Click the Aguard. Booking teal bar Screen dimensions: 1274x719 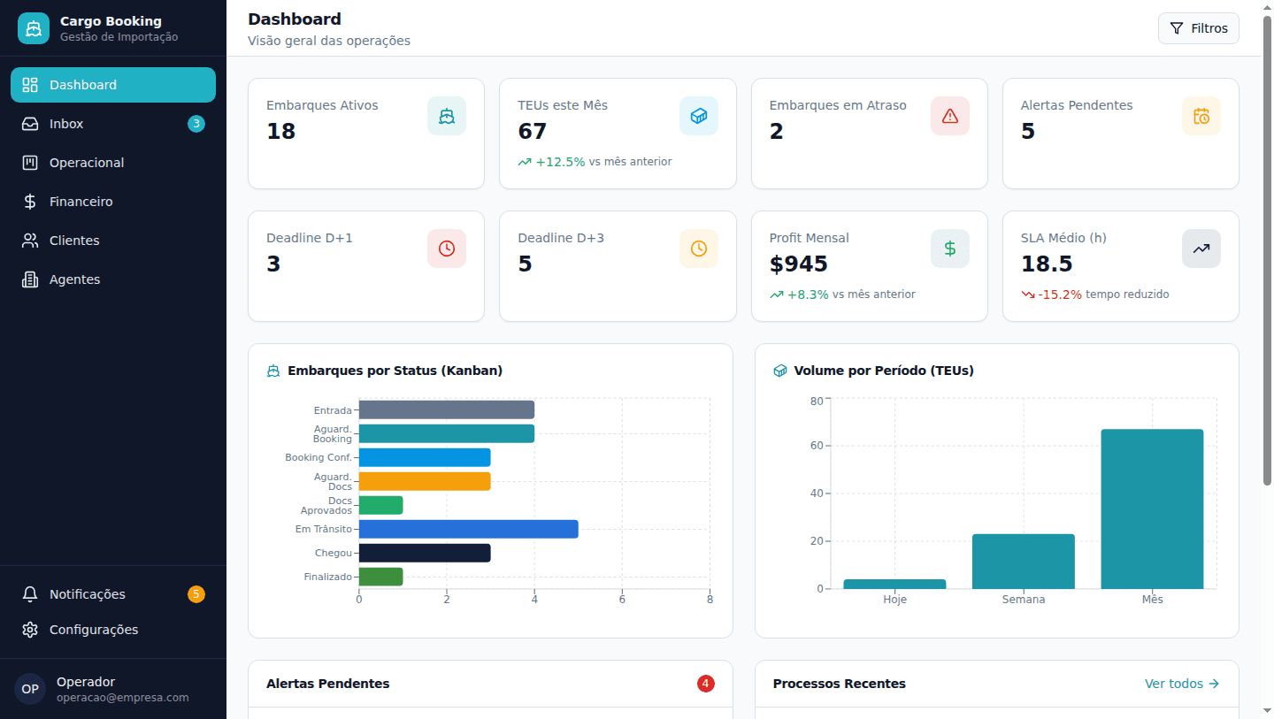(447, 433)
